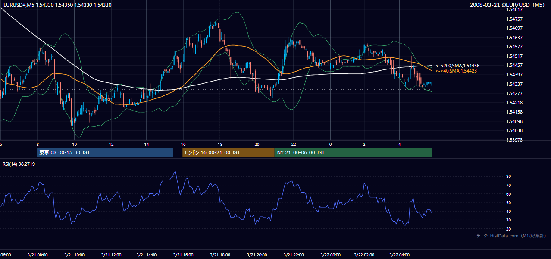Select the RSI(14) 38.2719 indicator label
The image size is (551, 259).
click(19, 164)
